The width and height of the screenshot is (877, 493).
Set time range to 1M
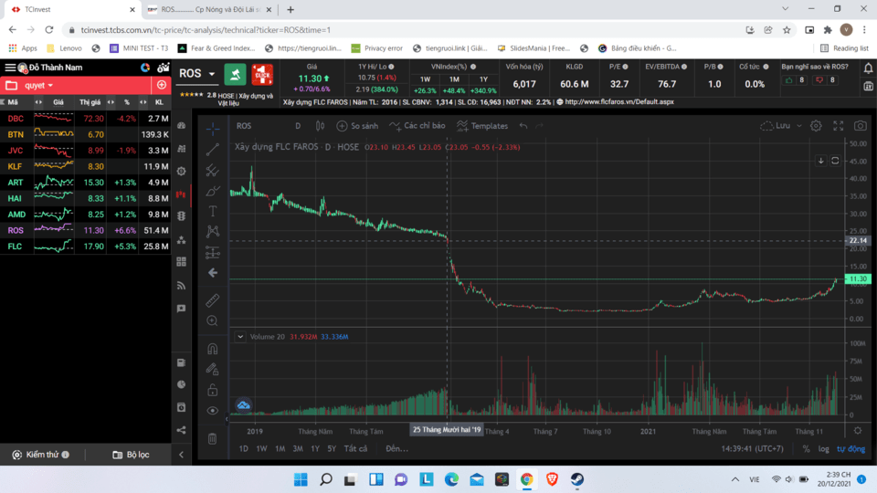pyautogui.click(x=280, y=448)
